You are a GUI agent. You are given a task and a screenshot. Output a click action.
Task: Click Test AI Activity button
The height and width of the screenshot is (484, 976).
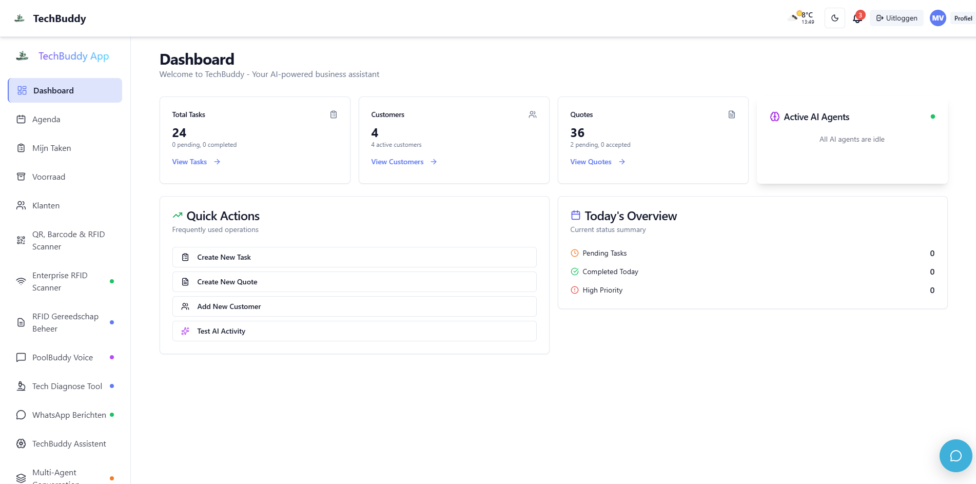pos(355,331)
